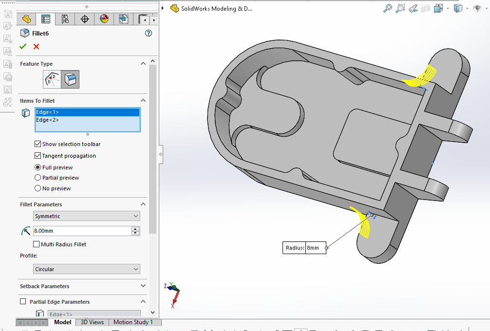This screenshot has width=490, height=331.
Task: Switch to the 3D Views tab
Action: [x=92, y=322]
